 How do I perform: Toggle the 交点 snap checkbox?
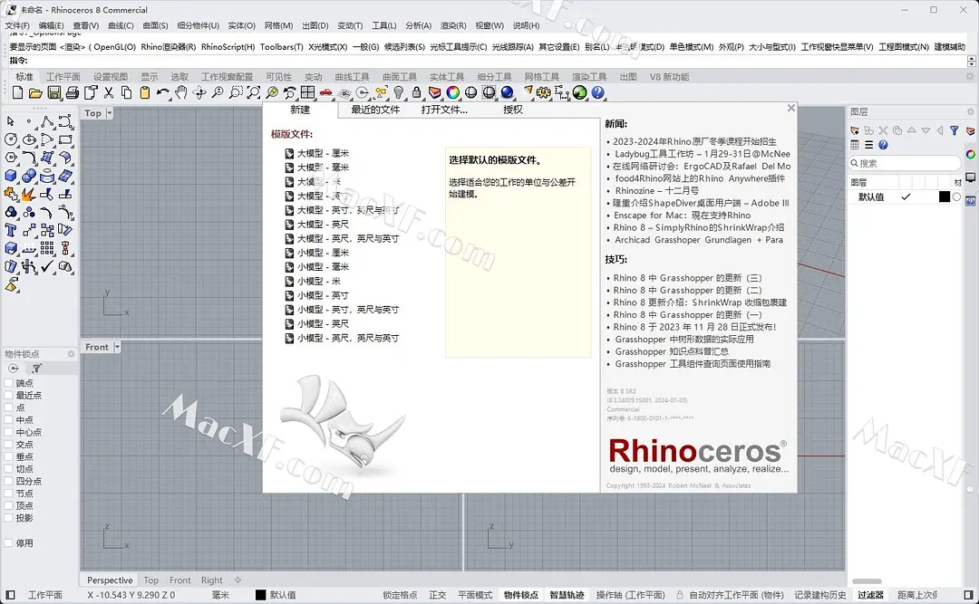coord(9,445)
